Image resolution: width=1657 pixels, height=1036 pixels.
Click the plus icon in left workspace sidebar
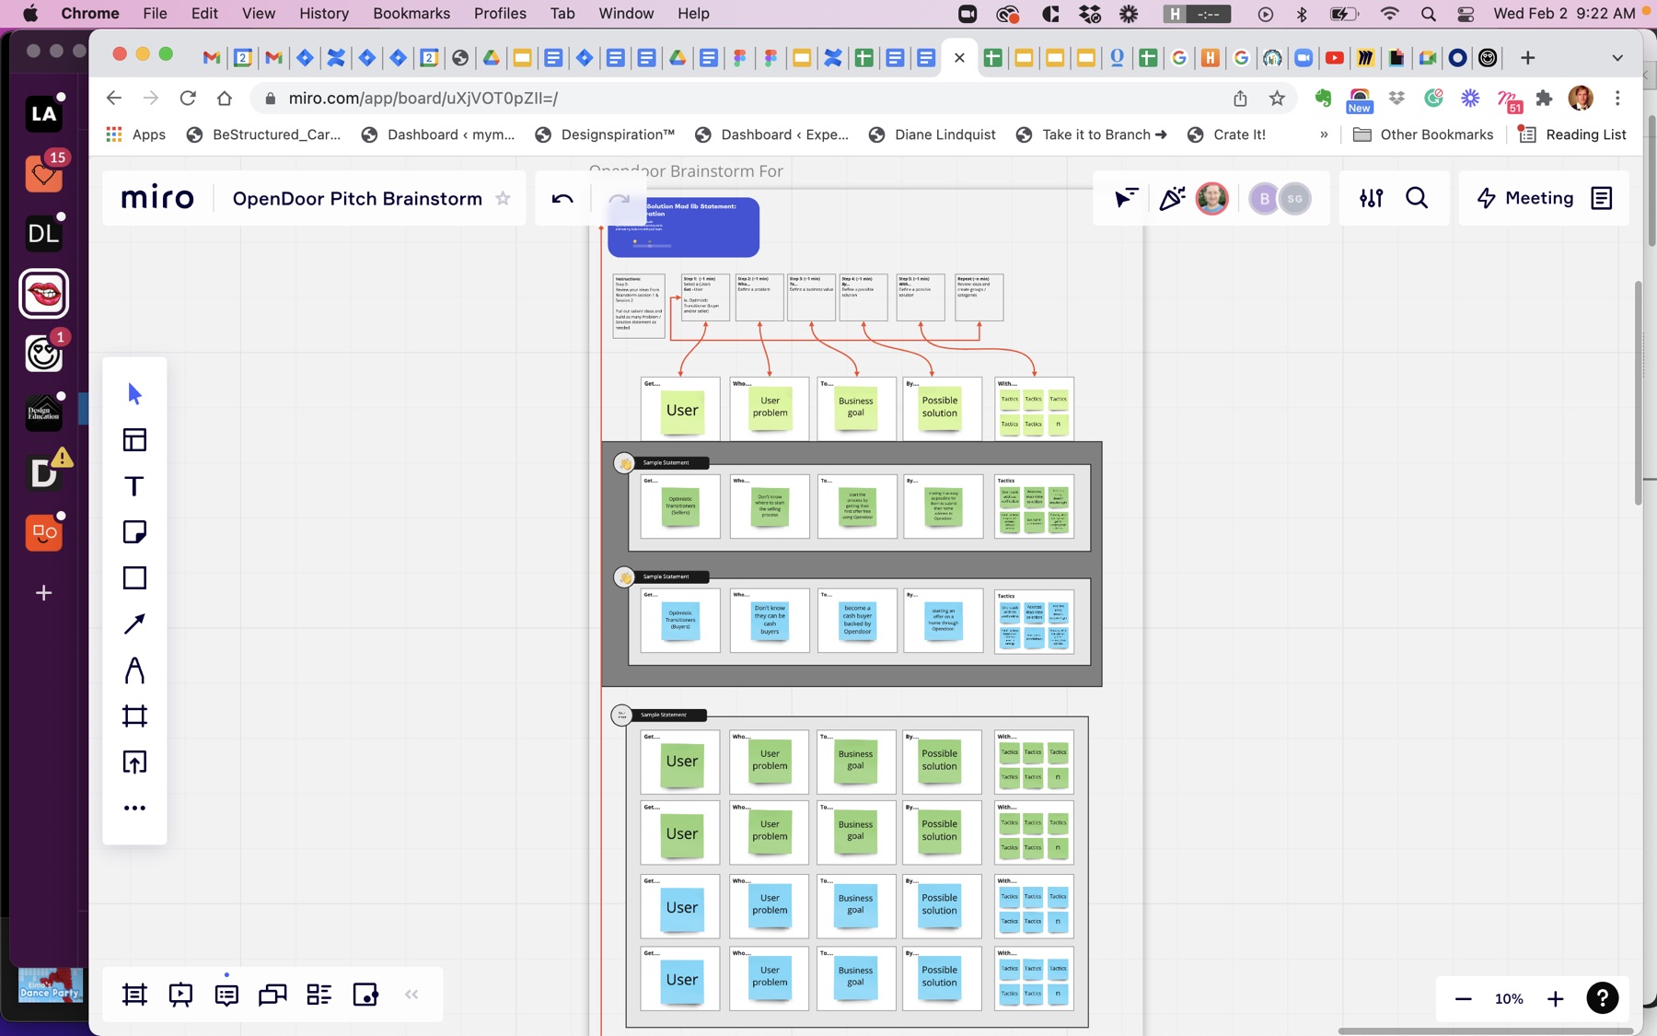click(43, 592)
